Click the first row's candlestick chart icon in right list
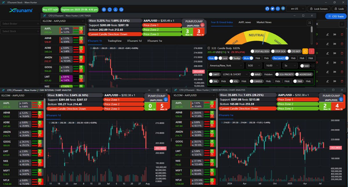The image size is (348, 187). click(x=335, y=35)
